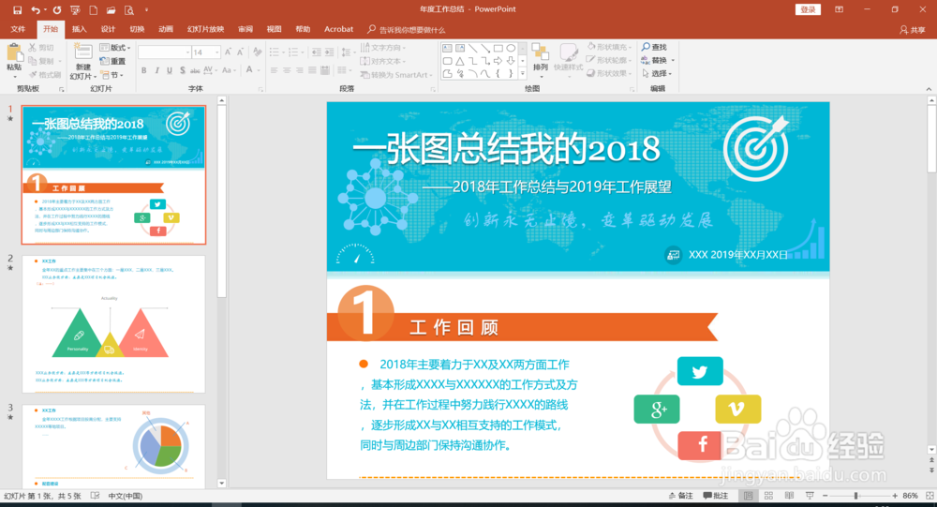Create a new blank document from quick access
Screen dimensions: 937x507
tap(93, 9)
